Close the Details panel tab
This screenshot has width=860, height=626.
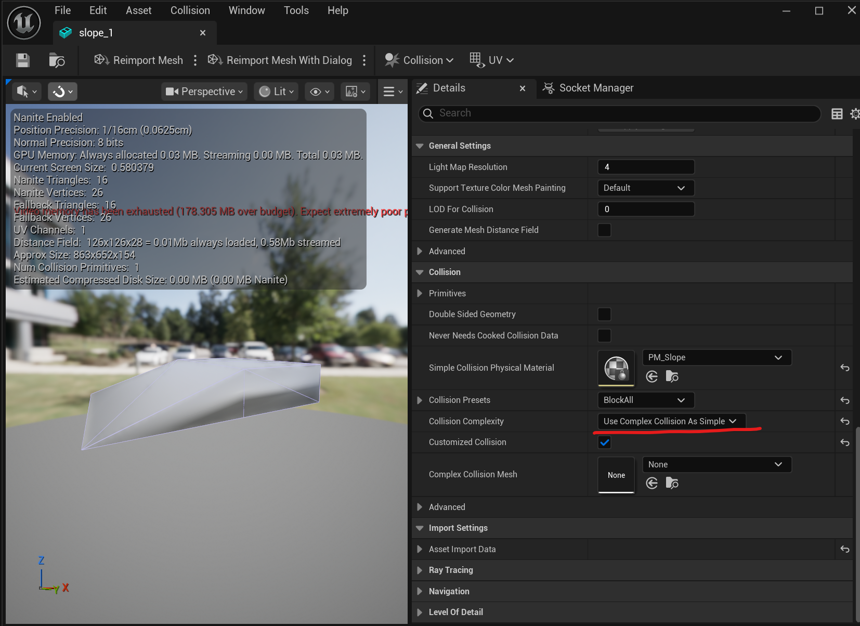coord(523,88)
